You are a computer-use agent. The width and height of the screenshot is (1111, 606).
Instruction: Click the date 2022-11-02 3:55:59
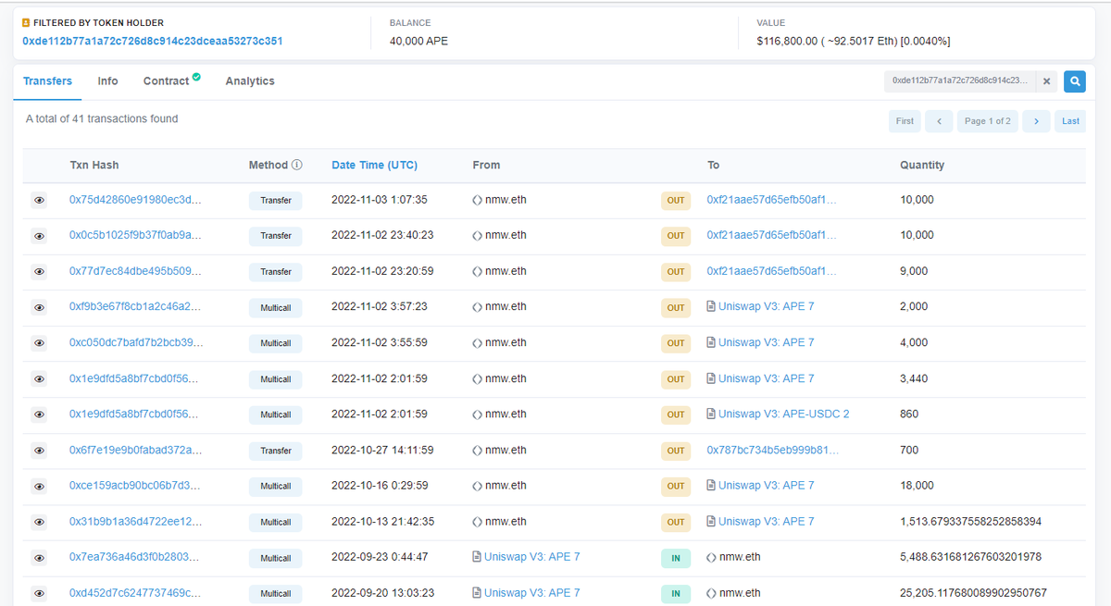point(380,342)
